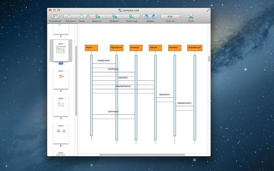Viewport: 274px width, 171px height.
Task: Click the Applican orange box
Action: click(155, 48)
